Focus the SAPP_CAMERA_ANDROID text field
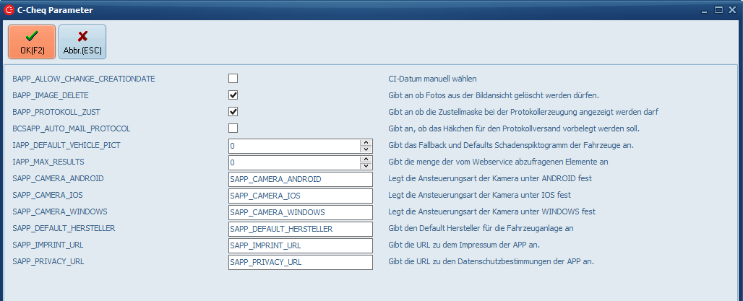The height and width of the screenshot is (301, 743). [300, 179]
